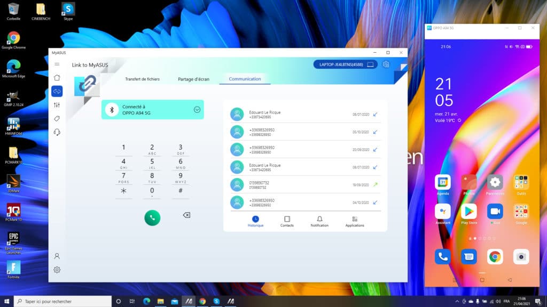Dial digit 5 JKL on keypad
The height and width of the screenshot is (307, 547).
click(152, 163)
